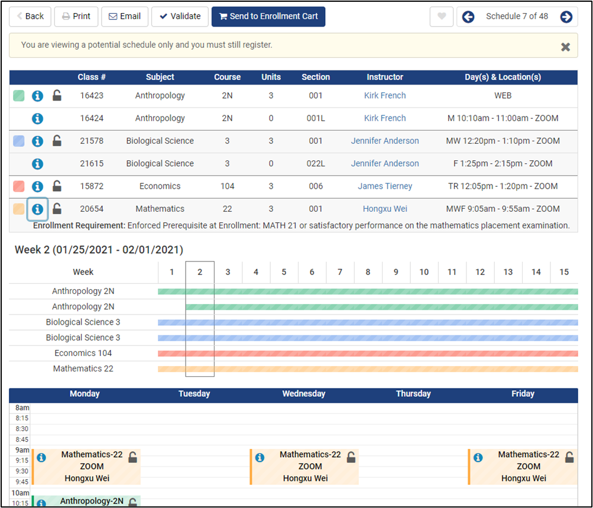593x508 pixels.
Task: Email this schedule
Action: tap(124, 17)
